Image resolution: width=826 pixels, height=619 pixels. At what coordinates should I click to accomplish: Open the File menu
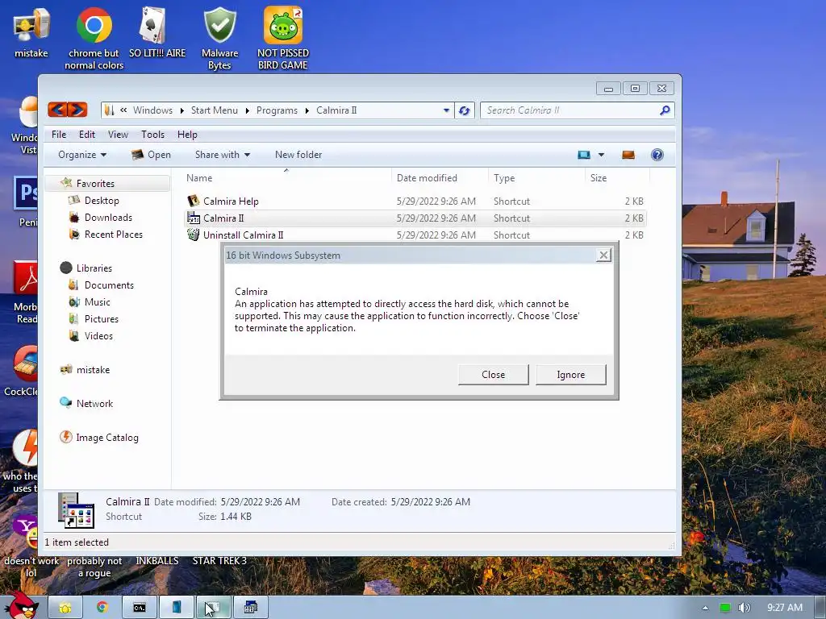(59, 135)
